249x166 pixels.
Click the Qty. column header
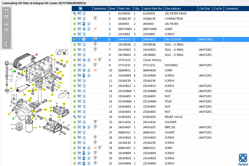click(137, 9)
